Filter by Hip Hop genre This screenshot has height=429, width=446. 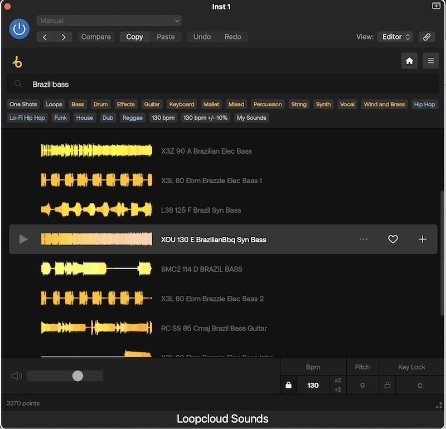(x=424, y=104)
